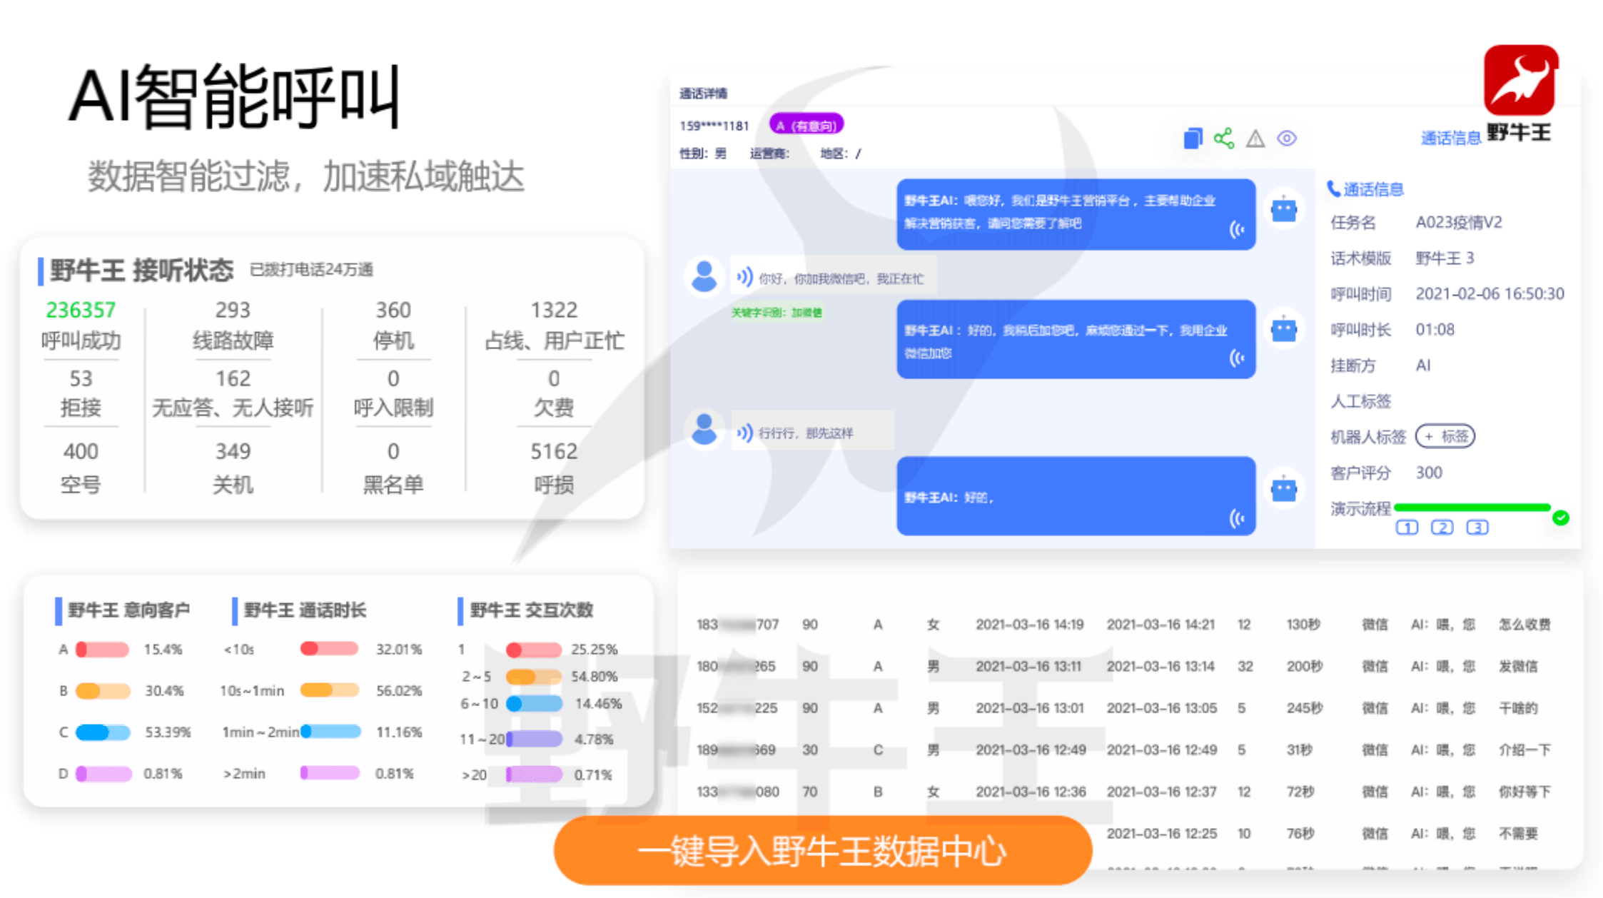
Task: Play customer voice message 你加我微信吧
Action: tap(745, 277)
